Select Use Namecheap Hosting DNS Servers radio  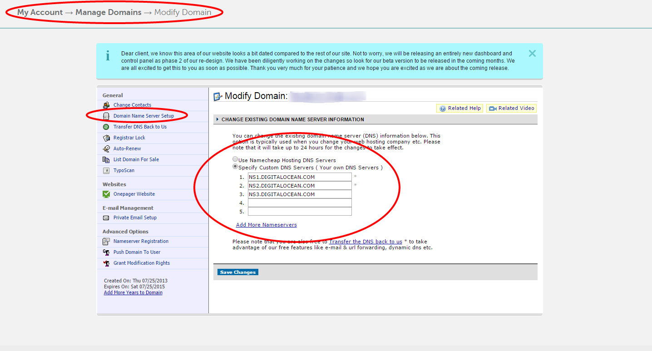tap(235, 159)
